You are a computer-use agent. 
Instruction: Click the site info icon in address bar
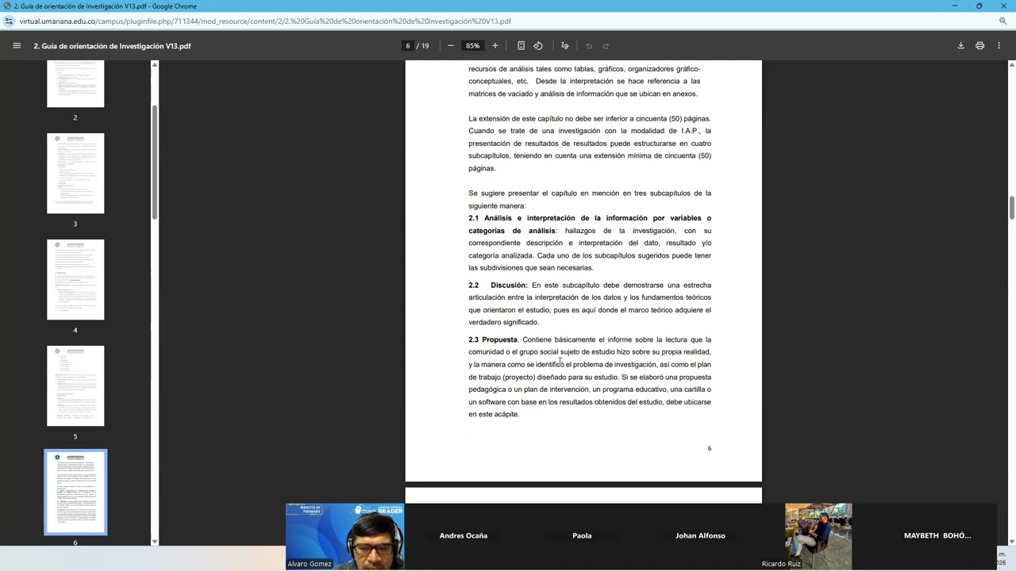[x=10, y=21]
